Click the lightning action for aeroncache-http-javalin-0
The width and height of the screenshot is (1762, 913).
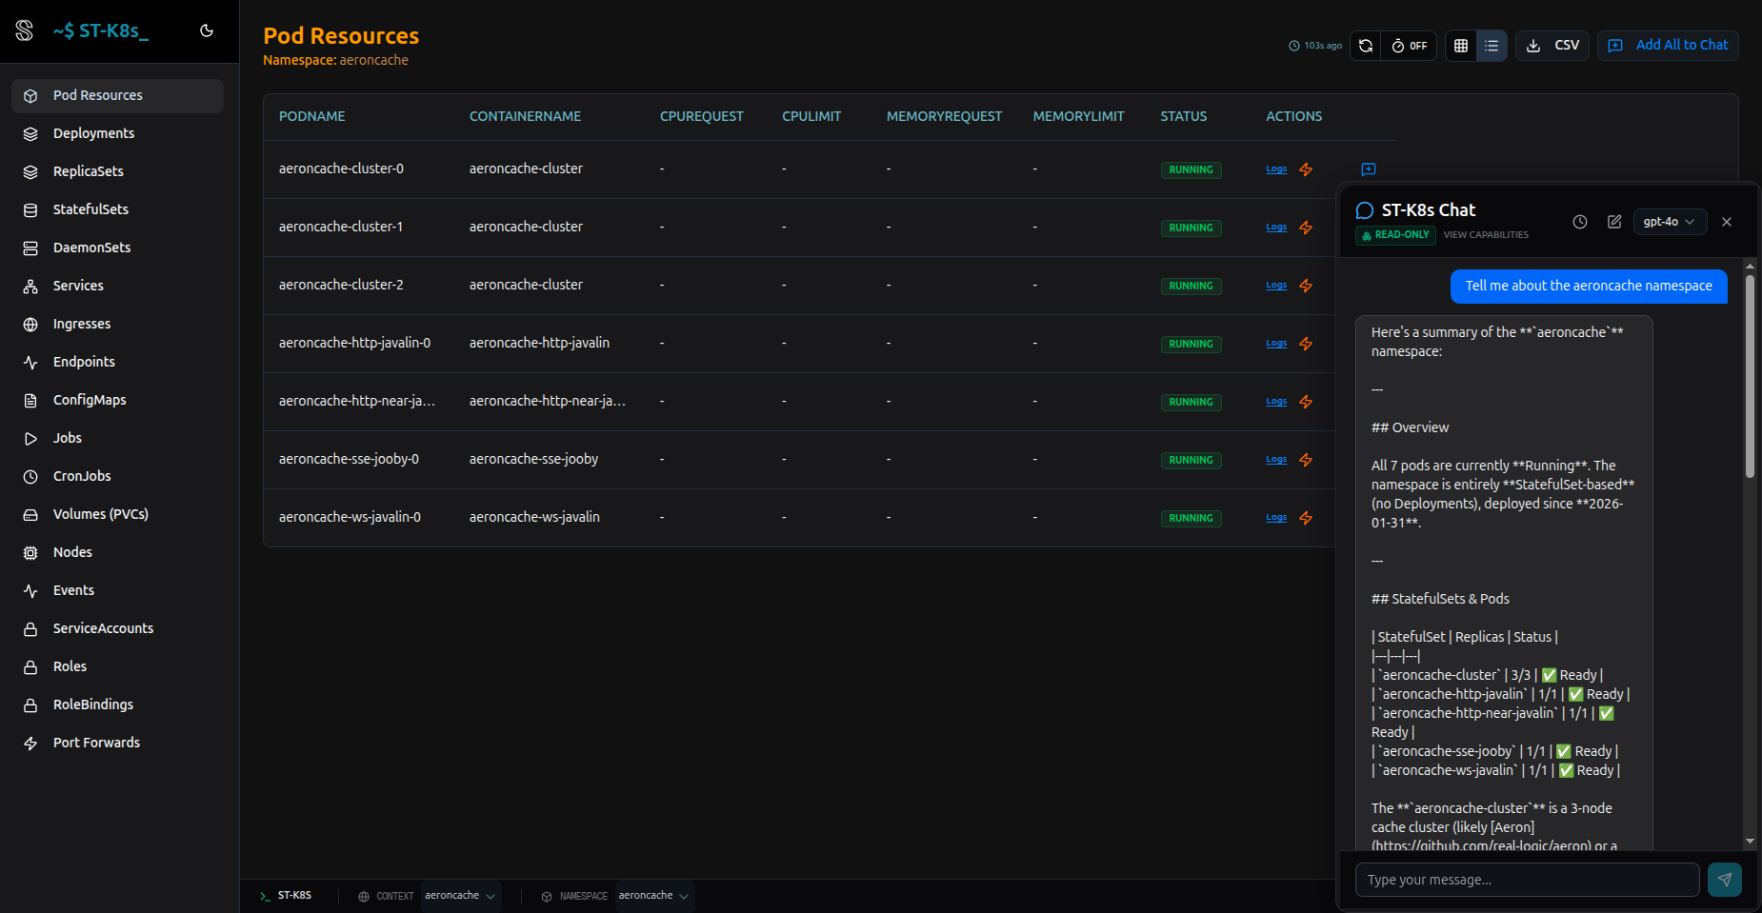coord(1306,344)
